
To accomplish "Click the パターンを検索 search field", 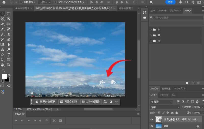I will click(176, 18).
